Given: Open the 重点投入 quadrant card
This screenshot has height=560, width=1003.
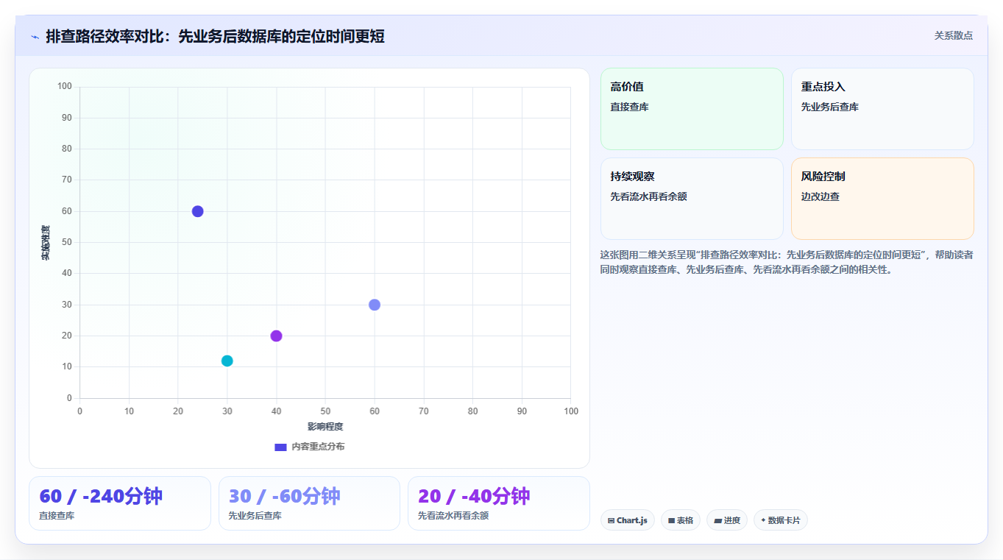Looking at the screenshot, I should point(882,109).
